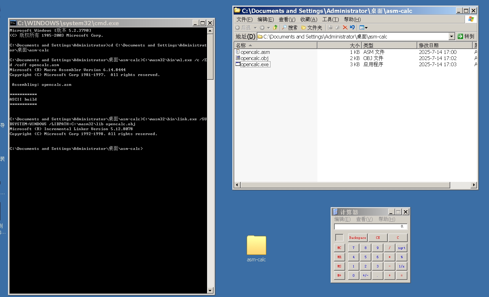Click the red Delete X toolbar icon
The width and height of the screenshot is (489, 297).
pos(345,27)
